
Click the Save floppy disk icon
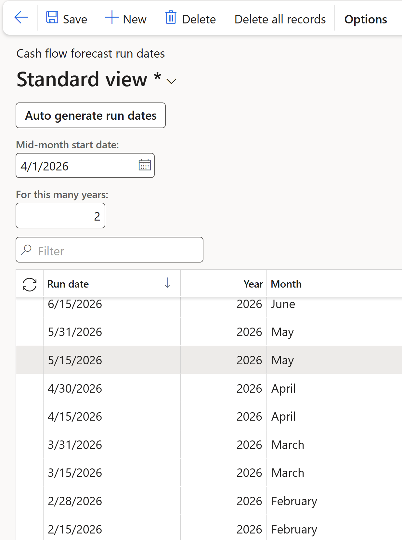[52, 18]
